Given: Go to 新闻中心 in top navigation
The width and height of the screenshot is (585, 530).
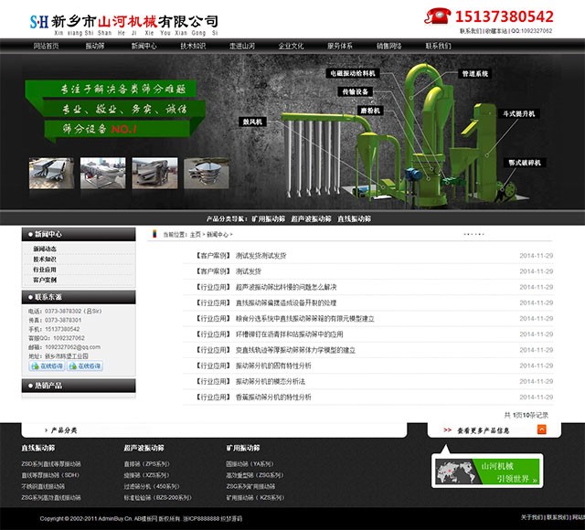Looking at the screenshot, I should pos(144,46).
